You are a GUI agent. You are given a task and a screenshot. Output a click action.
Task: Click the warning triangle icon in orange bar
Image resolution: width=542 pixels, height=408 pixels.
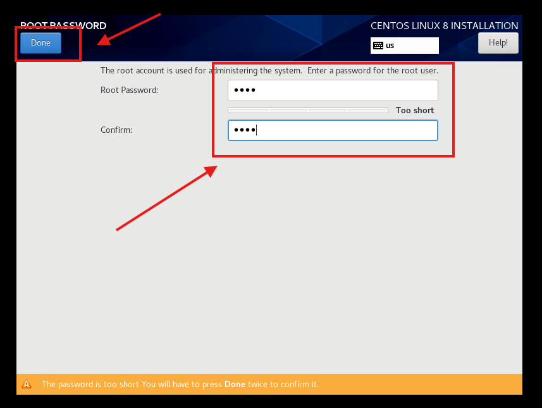(27, 384)
